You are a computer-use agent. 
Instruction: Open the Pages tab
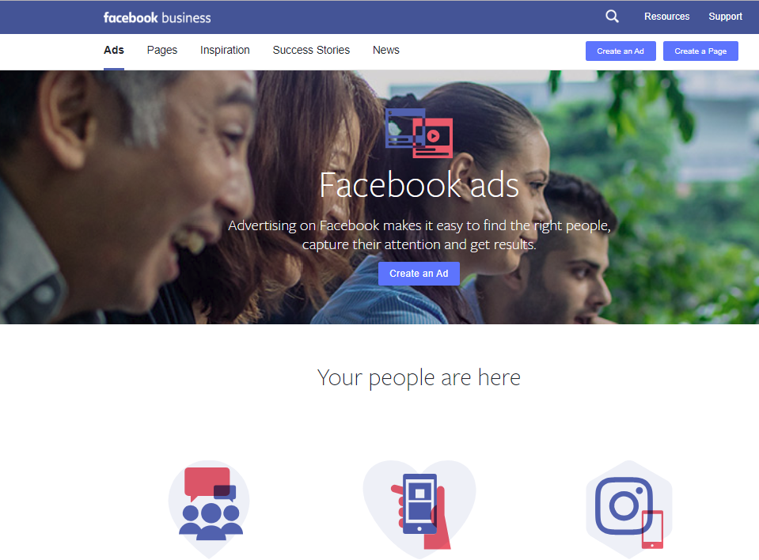[162, 51]
